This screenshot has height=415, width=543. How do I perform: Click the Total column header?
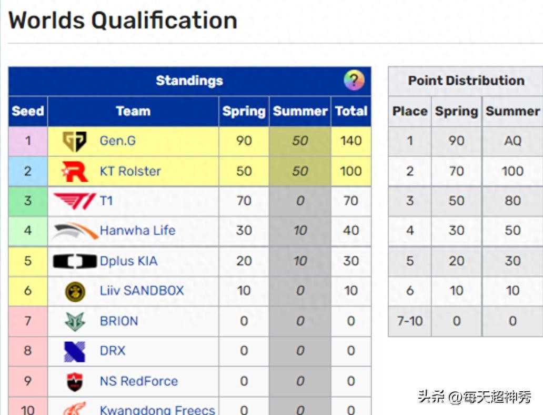351,111
